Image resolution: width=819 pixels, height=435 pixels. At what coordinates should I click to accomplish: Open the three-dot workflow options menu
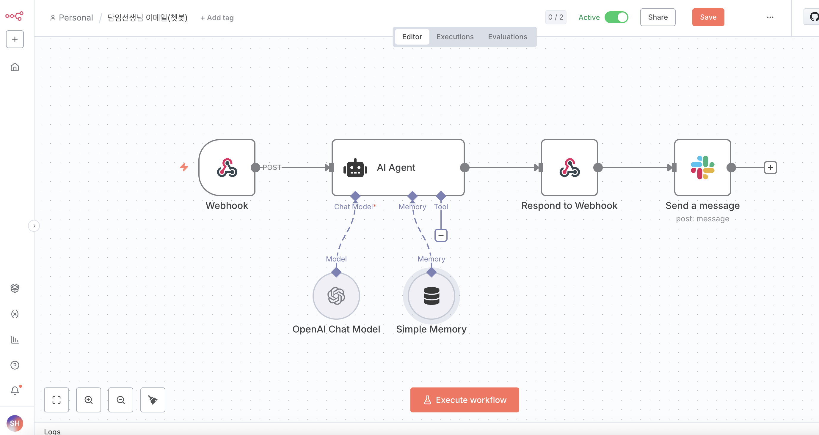click(x=770, y=17)
